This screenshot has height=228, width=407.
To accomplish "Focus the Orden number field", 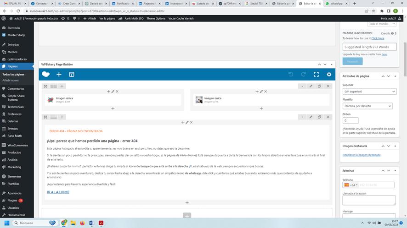I will [x=350, y=120].
